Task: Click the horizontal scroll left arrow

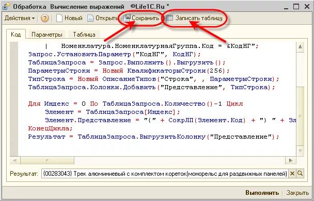Action: point(15,160)
